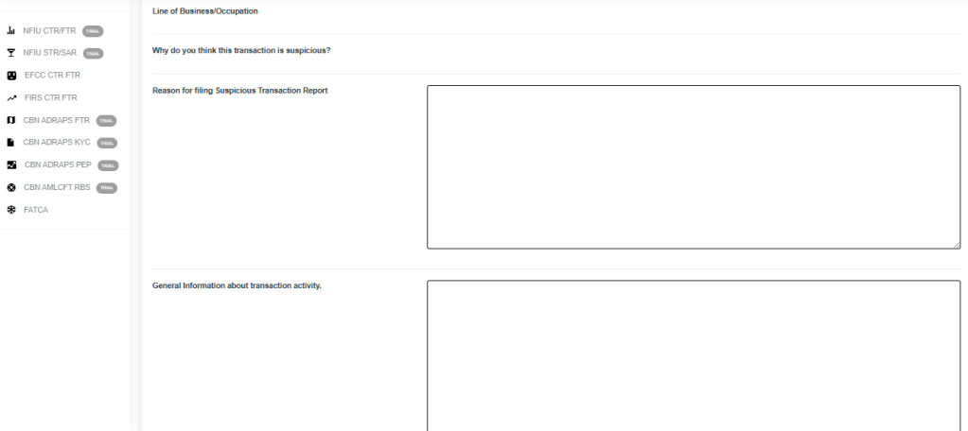This screenshot has height=431, width=968.
Task: Click the document icon beside CBN ADRAPS KYC
Action: click(x=11, y=143)
